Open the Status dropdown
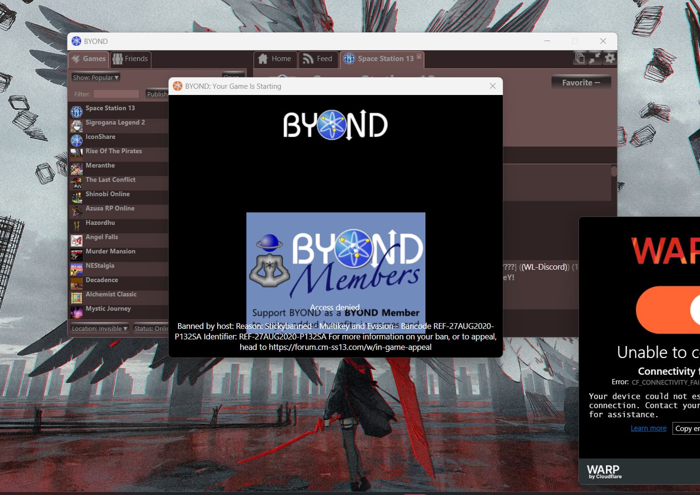 click(150, 328)
